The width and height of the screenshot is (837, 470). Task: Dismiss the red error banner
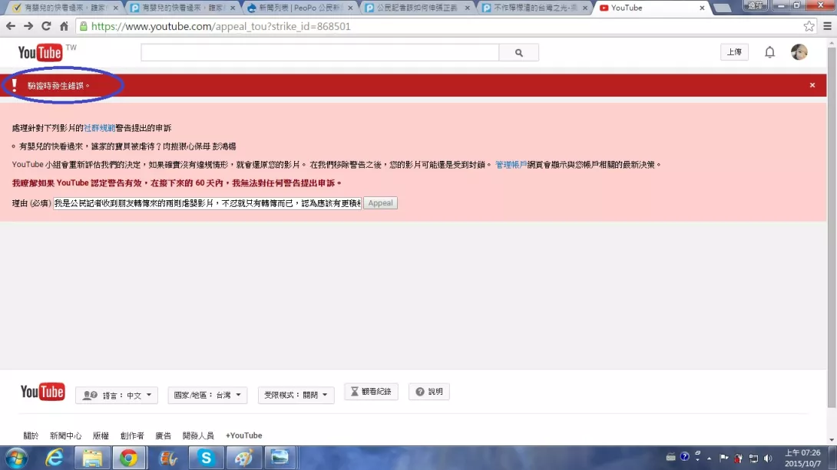pyautogui.click(x=812, y=85)
